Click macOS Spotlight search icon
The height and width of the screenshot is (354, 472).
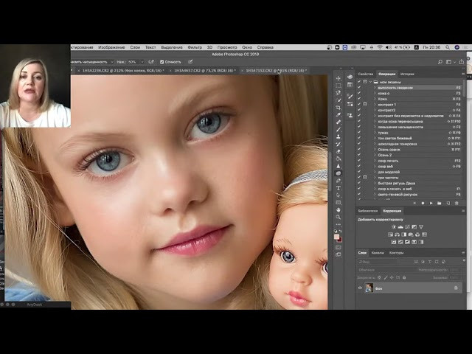(448, 47)
